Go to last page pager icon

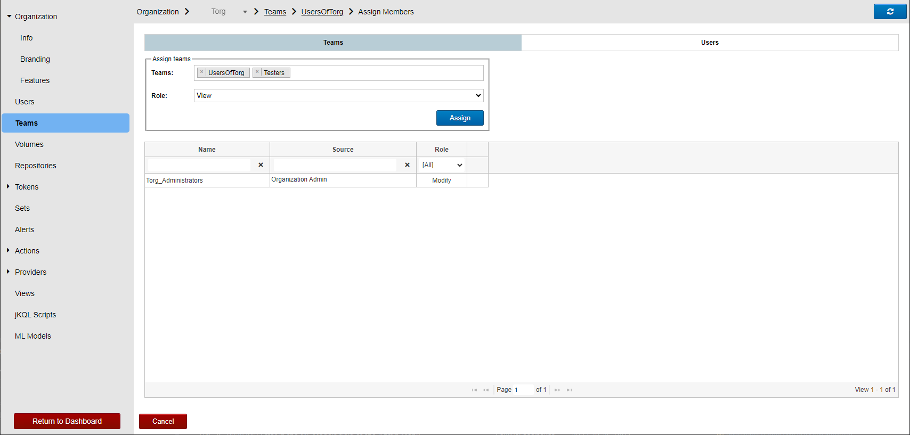pyautogui.click(x=569, y=390)
